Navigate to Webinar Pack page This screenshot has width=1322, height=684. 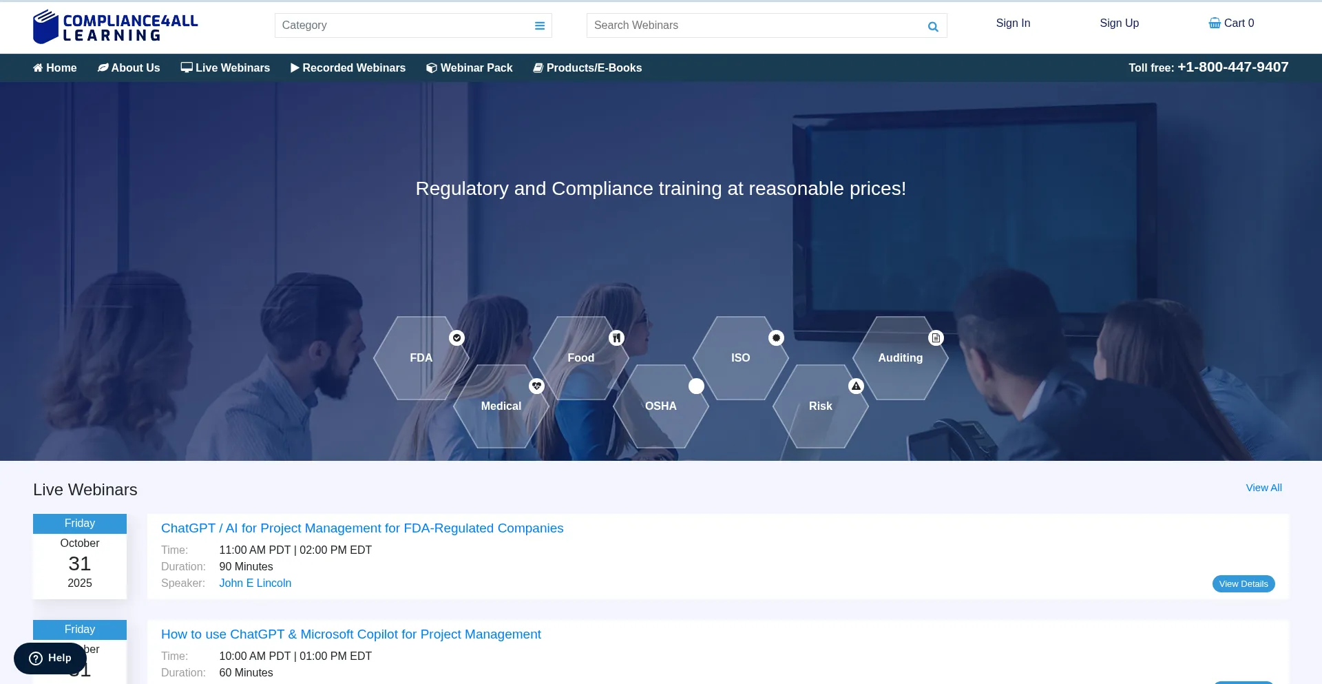tap(470, 68)
